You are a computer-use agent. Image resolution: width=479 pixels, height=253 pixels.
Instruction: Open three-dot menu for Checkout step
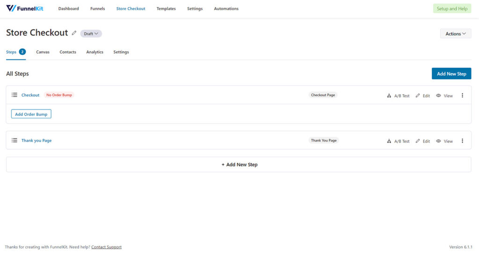(462, 96)
